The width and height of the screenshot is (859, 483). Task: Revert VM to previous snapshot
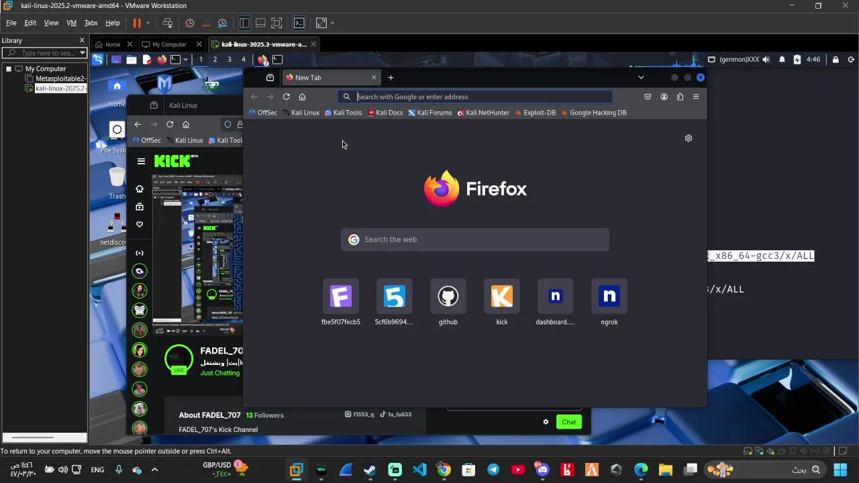[206, 23]
